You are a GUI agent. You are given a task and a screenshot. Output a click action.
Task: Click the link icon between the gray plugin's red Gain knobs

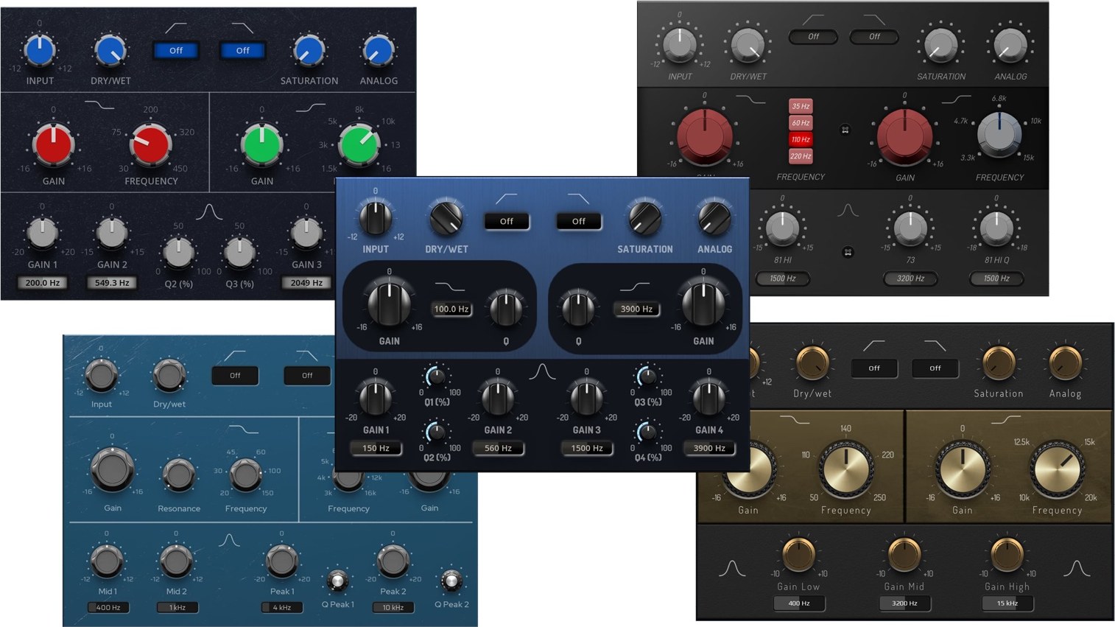click(845, 130)
